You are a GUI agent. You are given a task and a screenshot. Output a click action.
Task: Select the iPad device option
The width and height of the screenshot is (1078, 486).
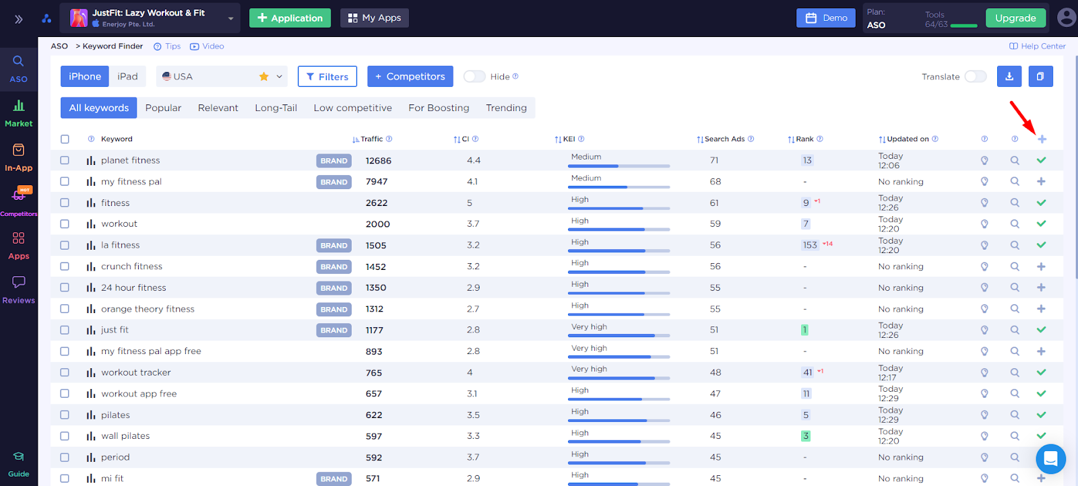coord(127,76)
